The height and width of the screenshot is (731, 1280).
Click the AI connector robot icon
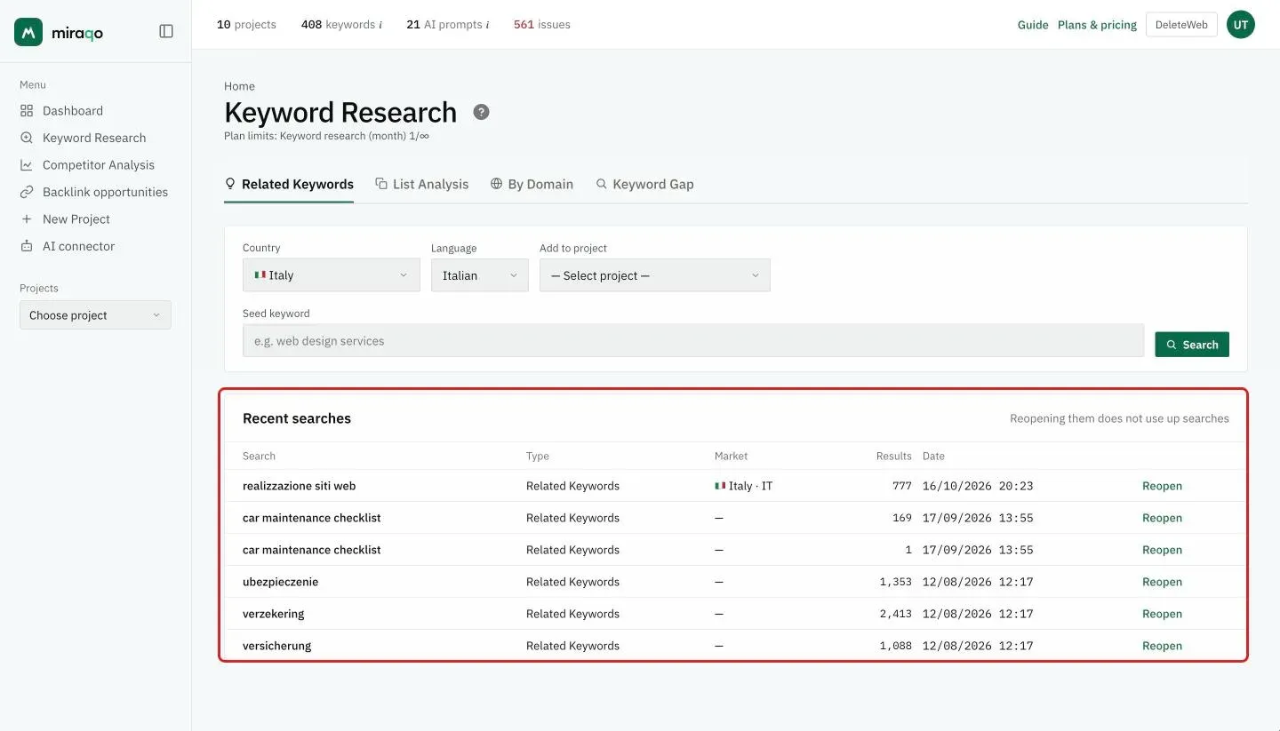tap(27, 246)
